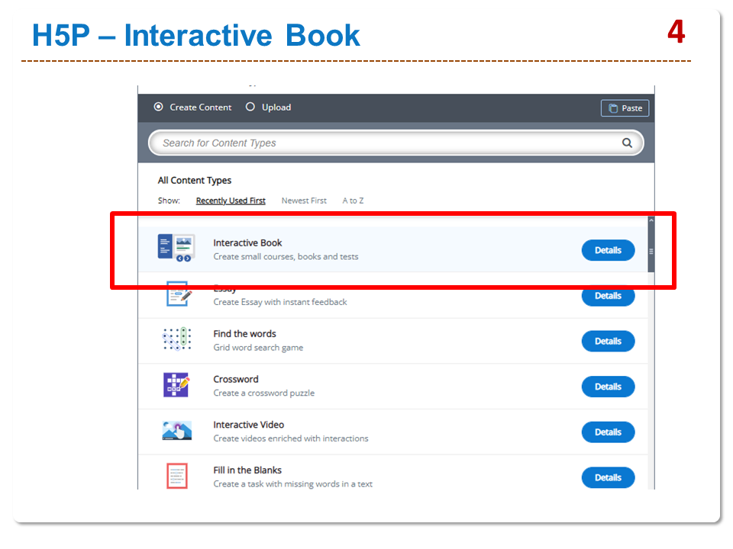
Task: Click the Essay content type icon
Action: point(177,294)
